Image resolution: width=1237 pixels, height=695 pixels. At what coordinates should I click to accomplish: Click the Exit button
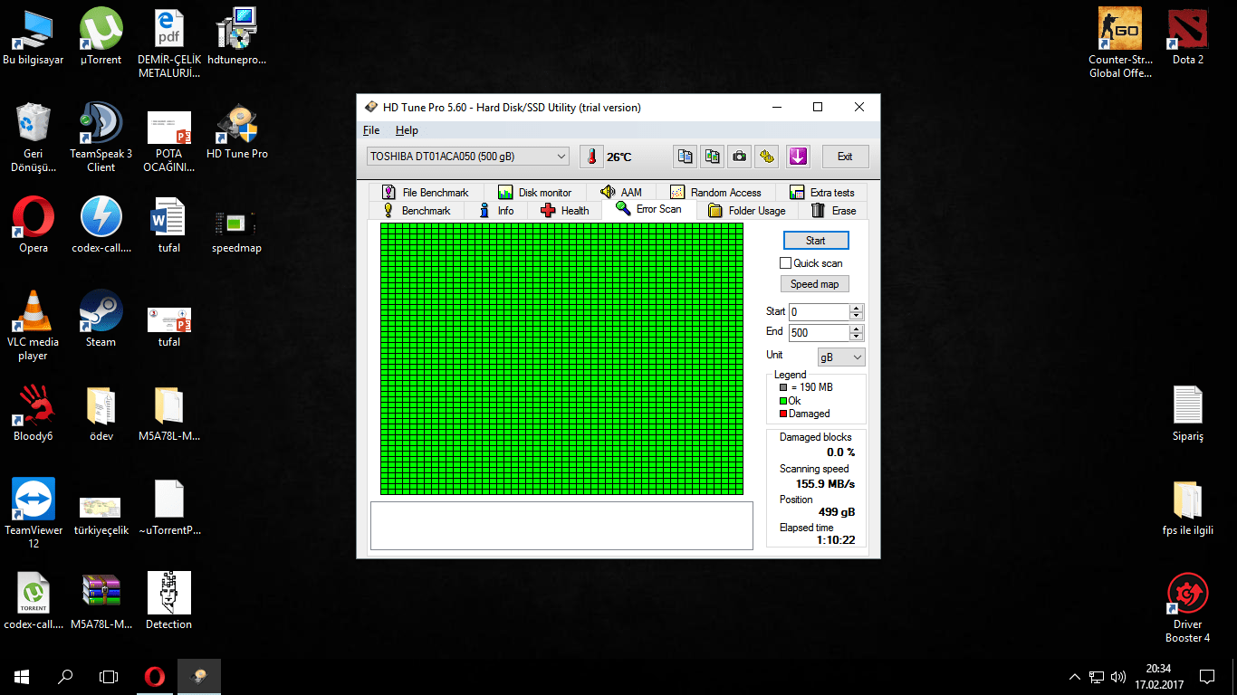(845, 157)
